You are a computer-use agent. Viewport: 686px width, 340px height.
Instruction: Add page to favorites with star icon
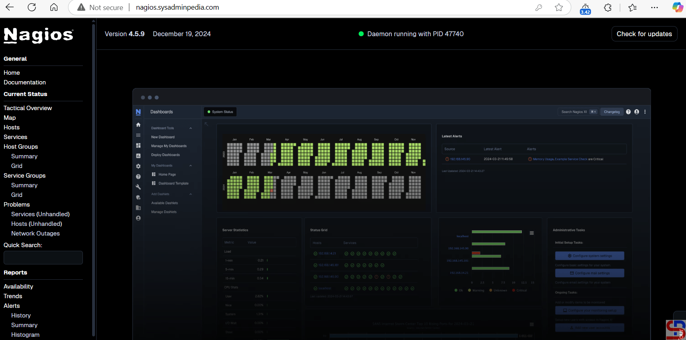(559, 7)
